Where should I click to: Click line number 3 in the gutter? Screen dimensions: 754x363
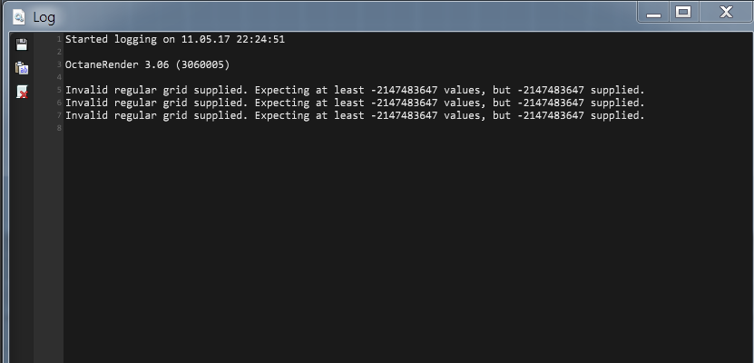(58, 64)
